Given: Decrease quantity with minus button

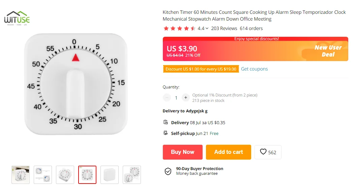Looking at the screenshot, I should 167,98.
